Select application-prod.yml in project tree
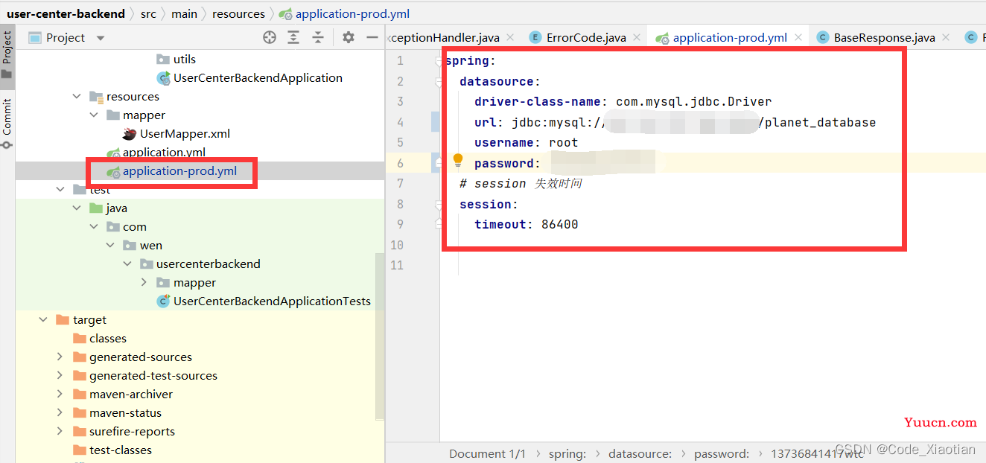Screen dimensions: 986x463 tap(179, 171)
